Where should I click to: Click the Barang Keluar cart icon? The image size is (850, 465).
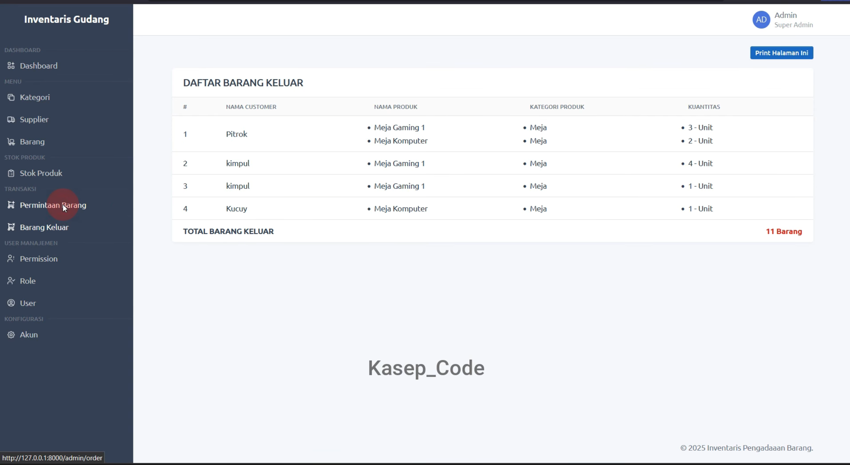[x=11, y=227]
